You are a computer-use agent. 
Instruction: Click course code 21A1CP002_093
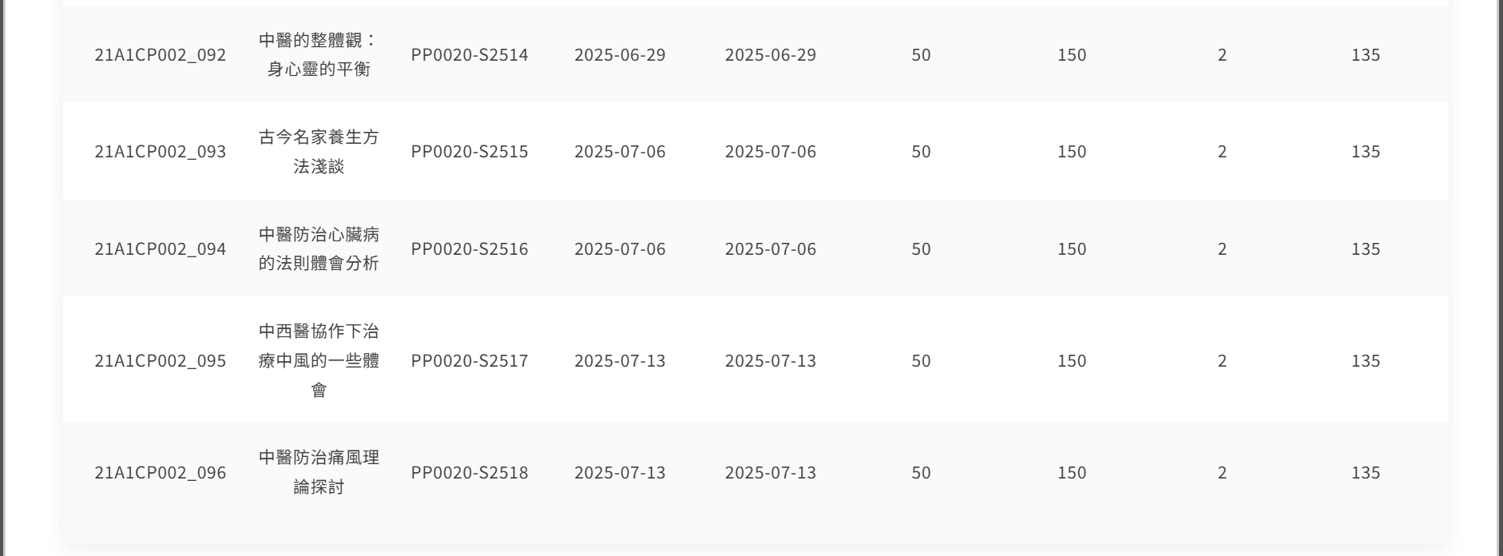[161, 152]
